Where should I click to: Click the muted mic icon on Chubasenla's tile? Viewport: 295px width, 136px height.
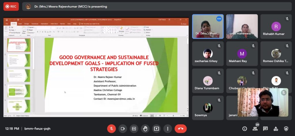point(253,73)
